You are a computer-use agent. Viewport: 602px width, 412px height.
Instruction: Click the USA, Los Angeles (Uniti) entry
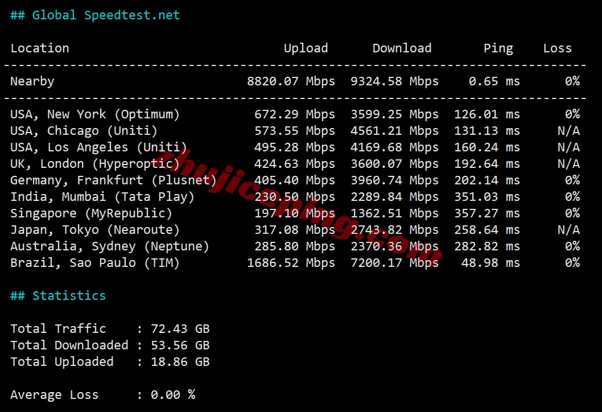(x=98, y=147)
